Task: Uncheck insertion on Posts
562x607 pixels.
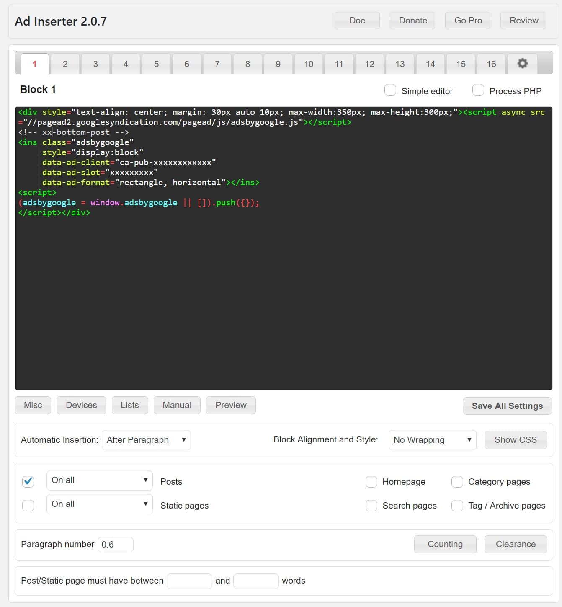Action: pos(28,482)
